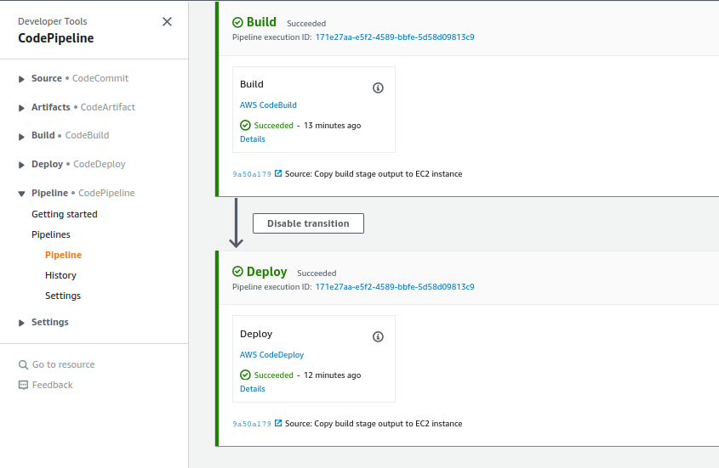Image resolution: width=719 pixels, height=468 pixels.
Task: Expand the Deploy CodeDeploy section
Action: pyautogui.click(x=21, y=165)
